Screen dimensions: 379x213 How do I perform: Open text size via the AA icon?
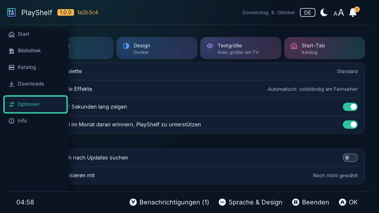click(x=339, y=13)
